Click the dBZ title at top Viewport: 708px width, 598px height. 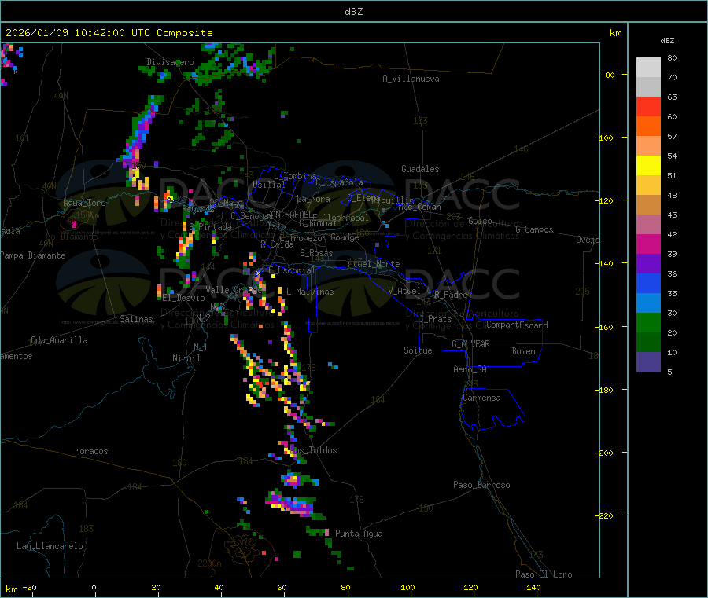353,12
